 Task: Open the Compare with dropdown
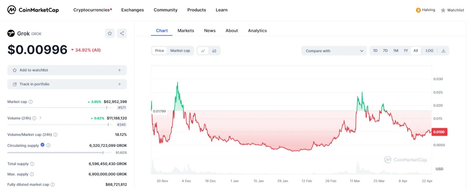point(334,51)
